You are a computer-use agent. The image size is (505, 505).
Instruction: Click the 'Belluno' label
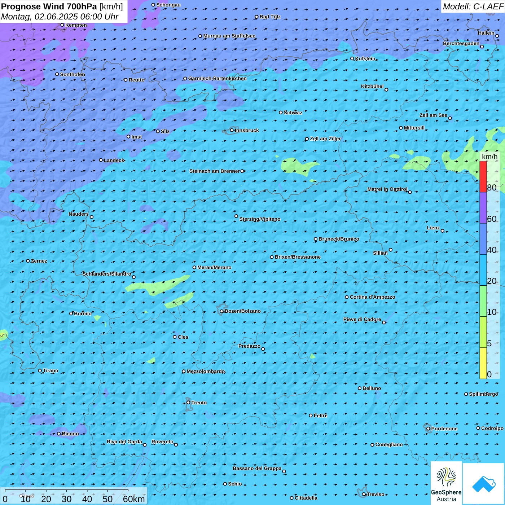click(x=372, y=388)
